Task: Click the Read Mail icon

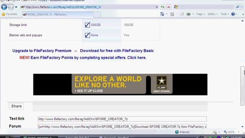Action: pyautogui.click(x=182, y=14)
